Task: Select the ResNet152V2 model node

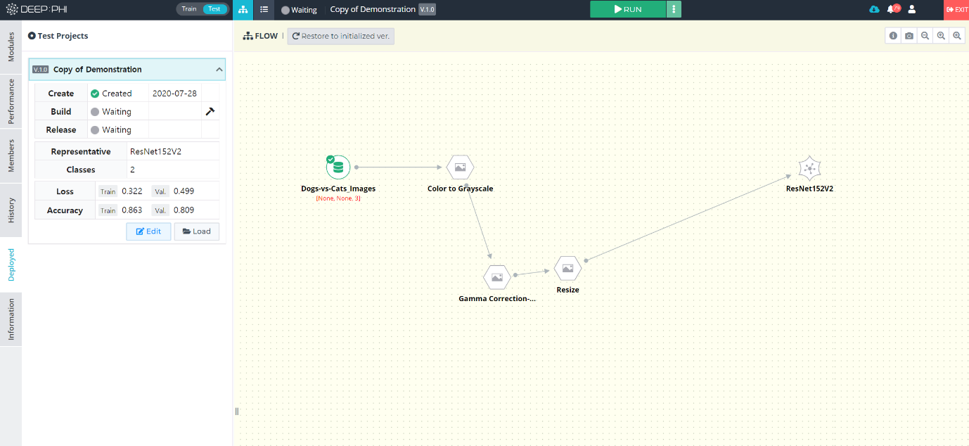Action: (x=810, y=168)
